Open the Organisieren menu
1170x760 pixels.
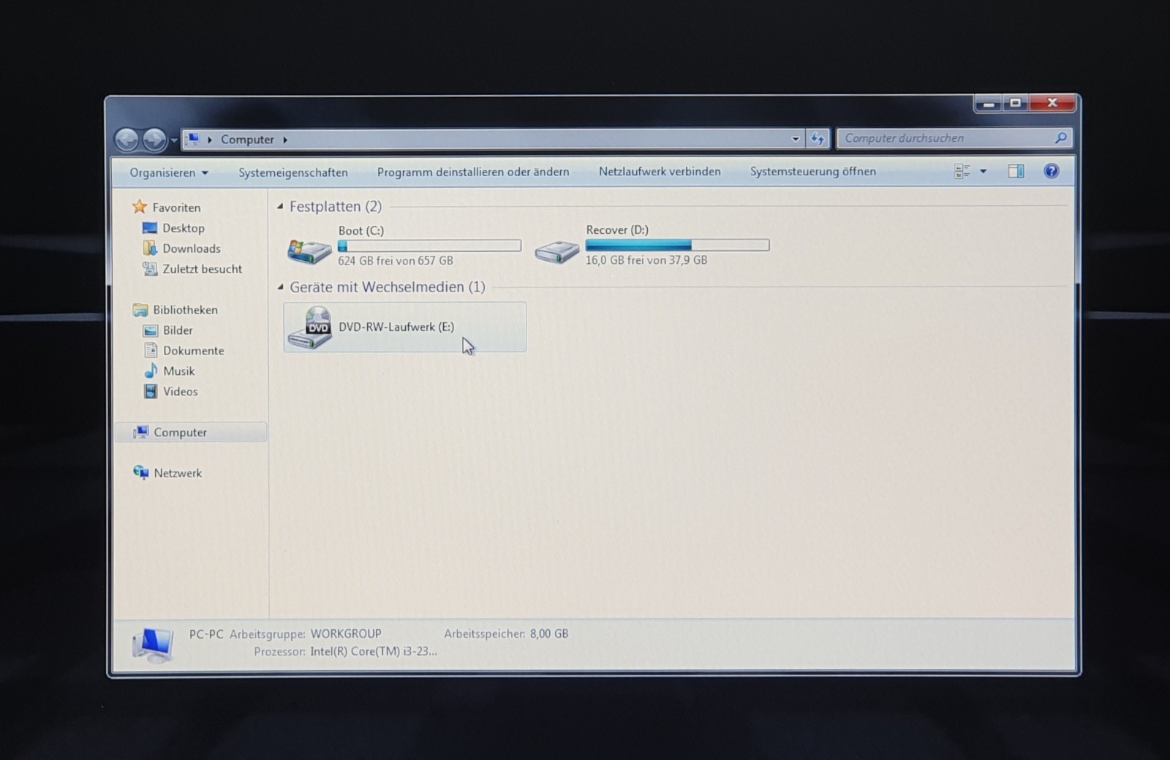pyautogui.click(x=169, y=172)
